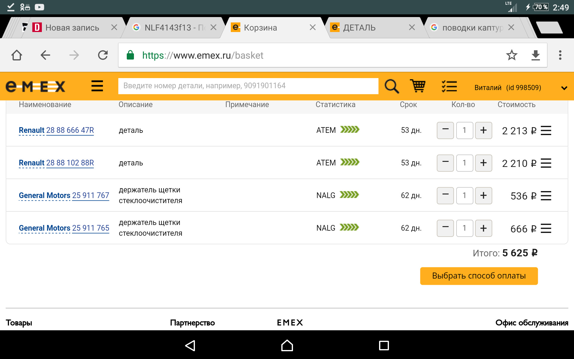Open the Emex hamburger menu

point(97,86)
